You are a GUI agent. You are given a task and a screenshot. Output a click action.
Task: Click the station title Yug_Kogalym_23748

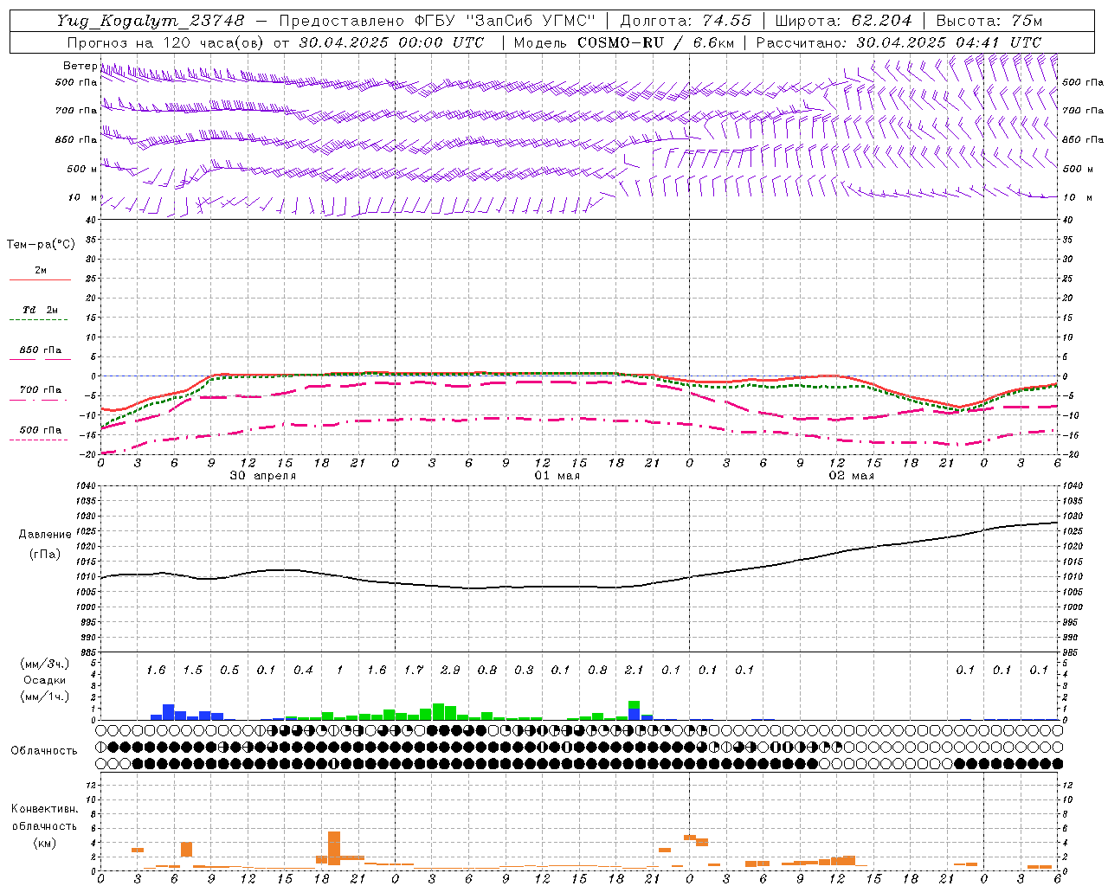pos(151,21)
